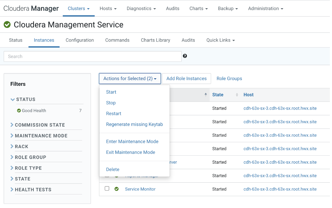The image size is (332, 208).
Task: Pick Delete from the actions dropdown
Action: pyautogui.click(x=113, y=169)
